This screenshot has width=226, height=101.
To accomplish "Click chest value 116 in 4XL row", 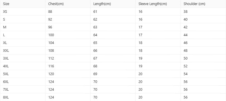I will click(51, 66).
